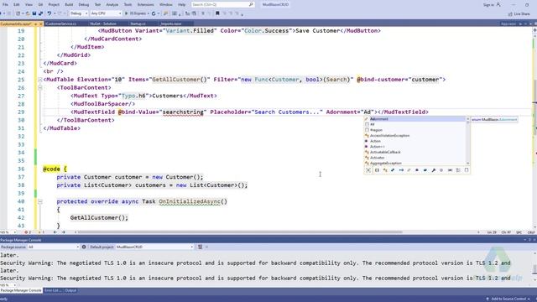Click the Live Share button
This screenshot has width=537, height=302.
(519, 13)
